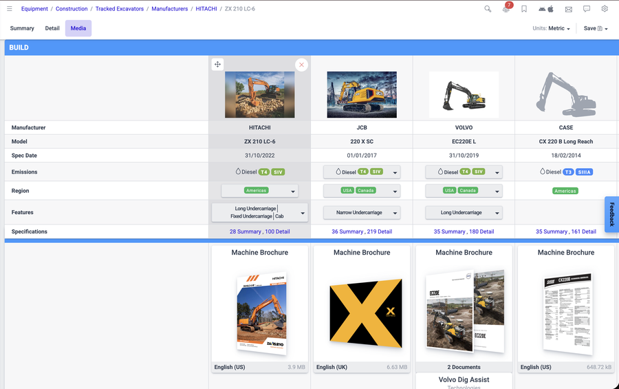Viewport: 619px width, 389px height.
Task: Remove the Hitachi column with red X
Action: (302, 65)
